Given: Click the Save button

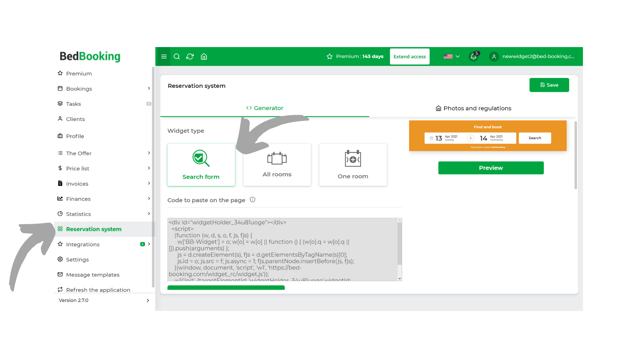Looking at the screenshot, I should coord(549,85).
